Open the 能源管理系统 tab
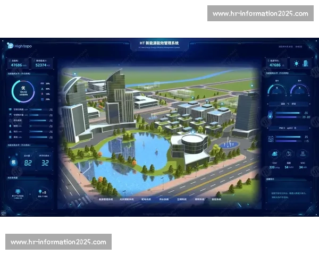This screenshot has width=319, height=255. [x=106, y=200]
